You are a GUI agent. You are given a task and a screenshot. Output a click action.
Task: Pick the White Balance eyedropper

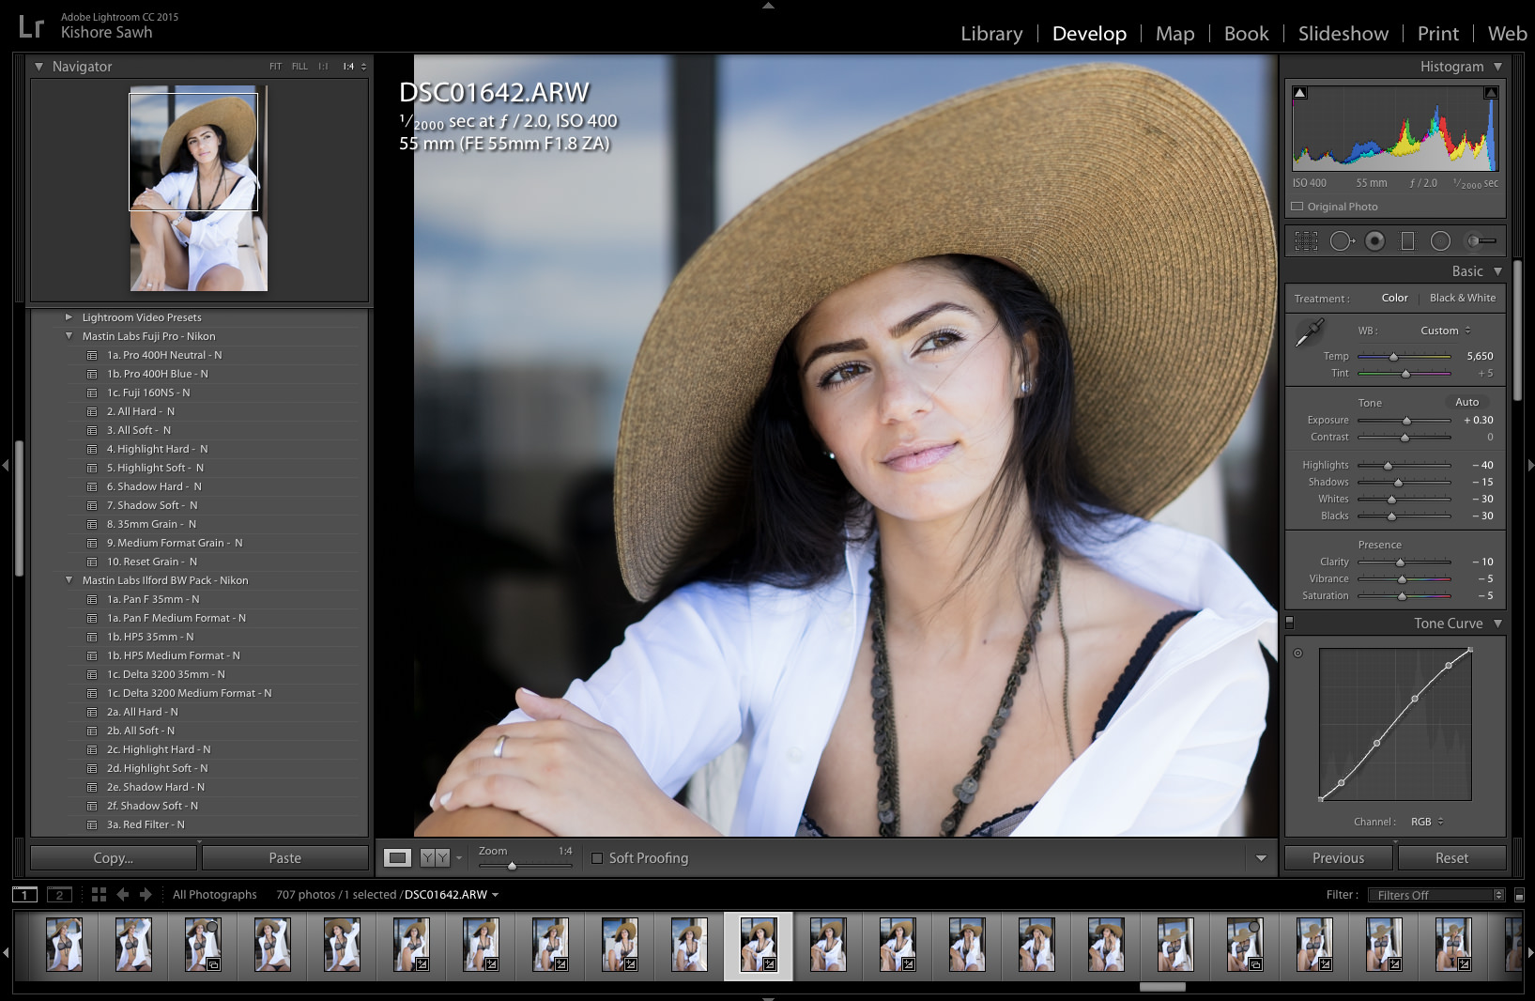1309,333
